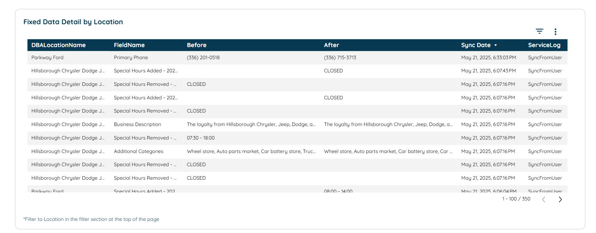Sort by DBALocationName column header

58,45
